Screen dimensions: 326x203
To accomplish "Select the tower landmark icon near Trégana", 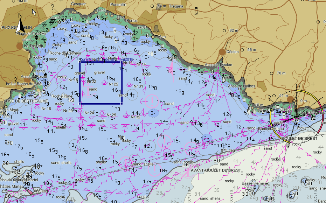I will point(196,11).
